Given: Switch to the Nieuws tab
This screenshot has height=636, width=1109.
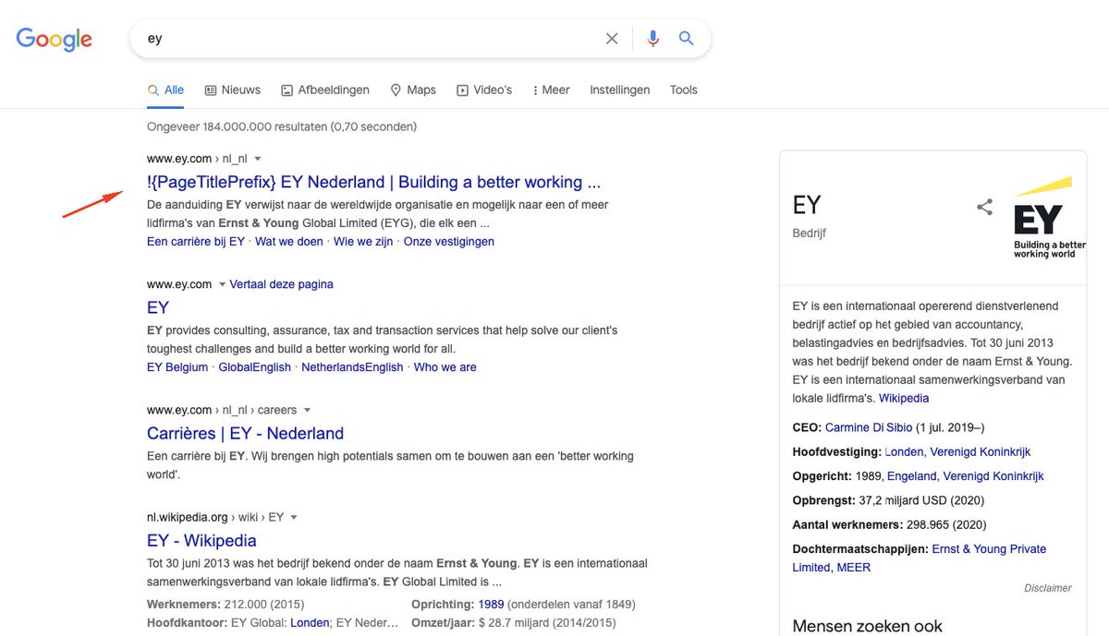Looking at the screenshot, I should click(232, 90).
